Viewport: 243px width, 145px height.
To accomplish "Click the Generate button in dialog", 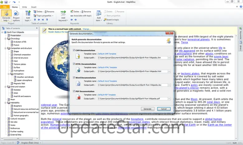I will [x=148, y=109].
